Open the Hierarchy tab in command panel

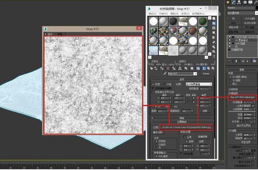point(239,2)
